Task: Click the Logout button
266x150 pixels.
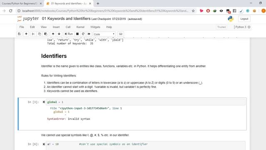Action: coord(244,19)
